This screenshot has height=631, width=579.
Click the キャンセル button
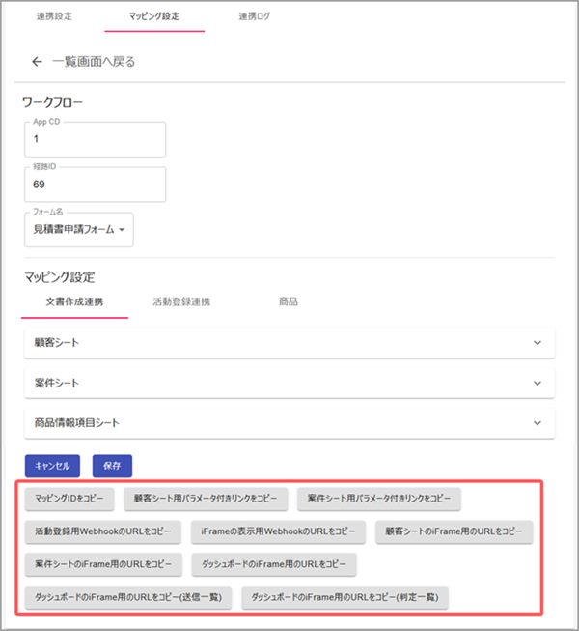click(x=53, y=465)
